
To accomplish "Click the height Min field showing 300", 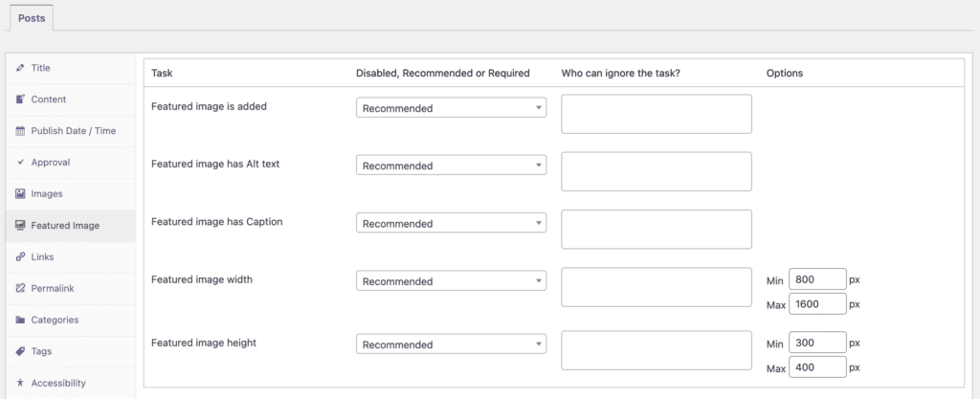I will click(x=817, y=343).
